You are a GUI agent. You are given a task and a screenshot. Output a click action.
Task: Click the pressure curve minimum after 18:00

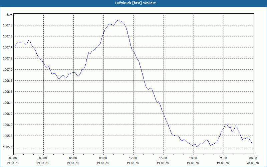click(197, 147)
